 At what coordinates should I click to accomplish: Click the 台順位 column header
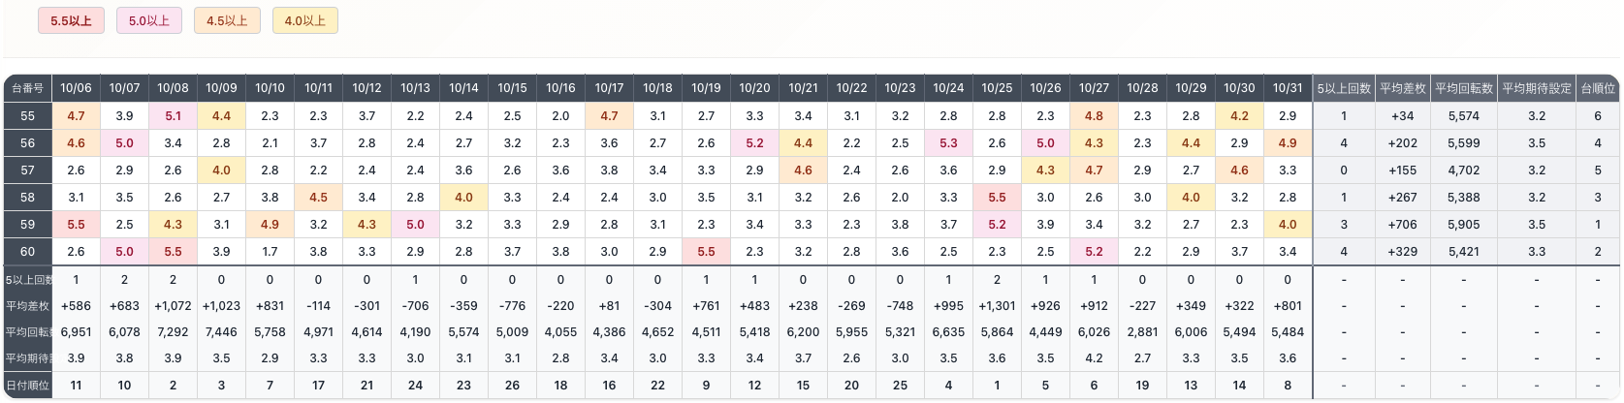pos(1597,88)
